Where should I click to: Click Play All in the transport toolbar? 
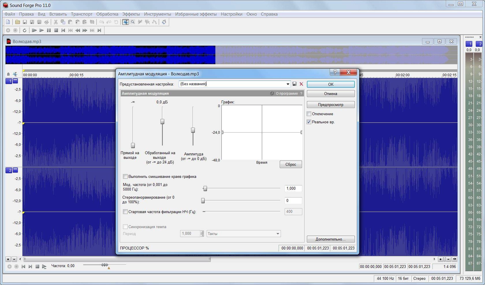point(34,30)
